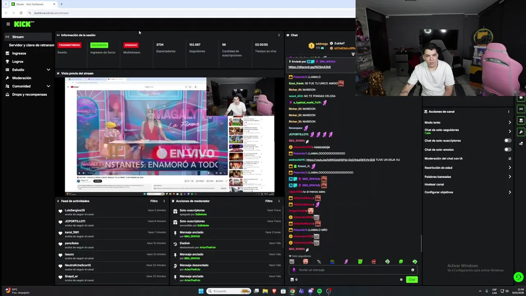The image size is (526, 296).
Task: Open the hamburger menu beside Kick logo
Action: coord(8,24)
